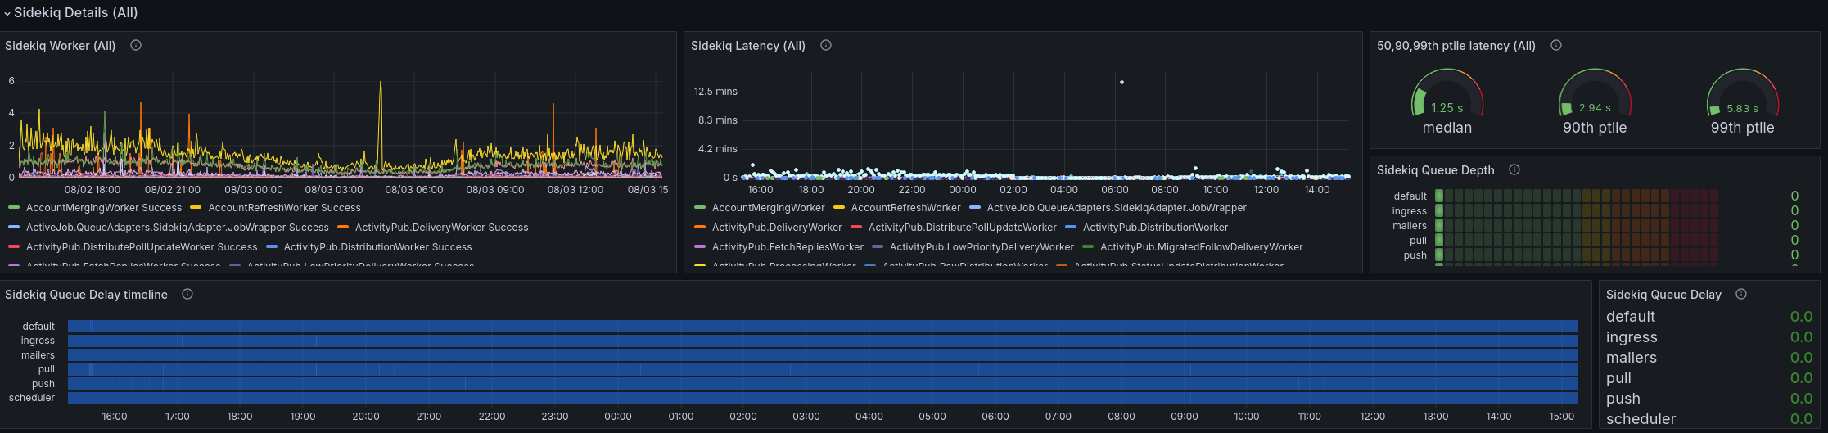The width and height of the screenshot is (1828, 433).
Task: Open the Sidekiq Latency (All) panel title menu
Action: pyautogui.click(x=747, y=46)
